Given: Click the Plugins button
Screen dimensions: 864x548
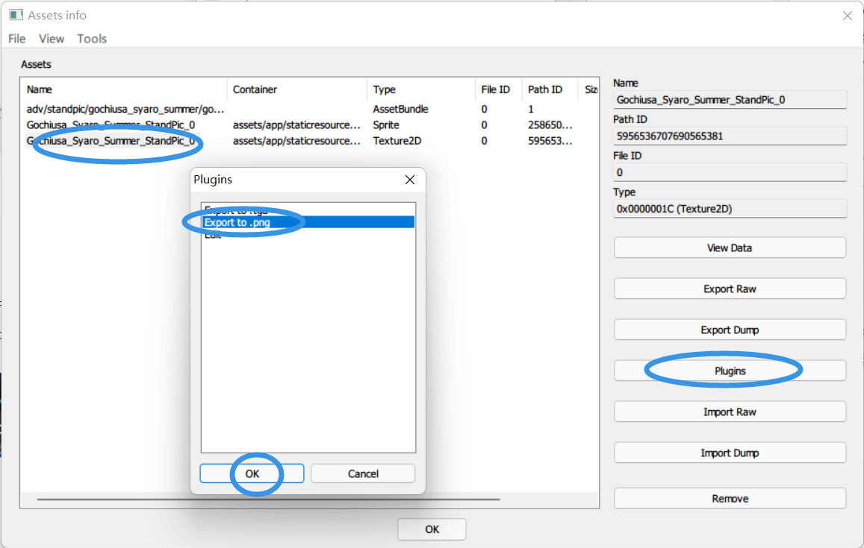Looking at the screenshot, I should click(730, 371).
